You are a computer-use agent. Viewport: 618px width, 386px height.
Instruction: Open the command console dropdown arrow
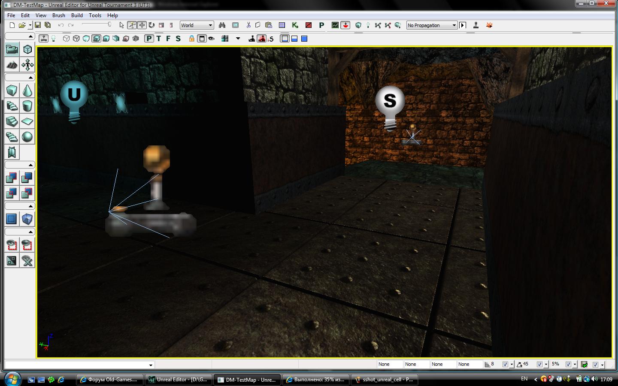[151, 365]
